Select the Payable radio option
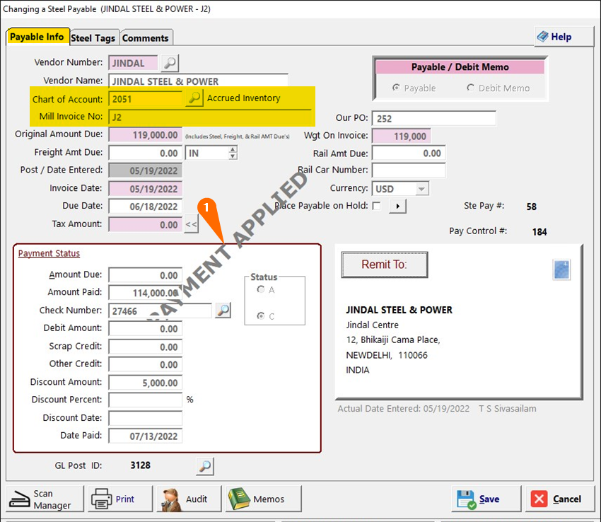Viewport: 601px width, 522px height. pos(414,88)
